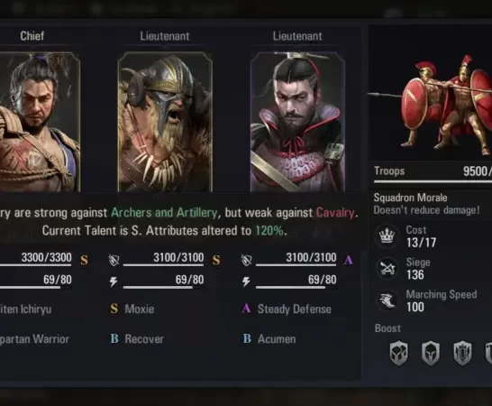
Task: Click the middle lieutenant's troop shield icon
Action: [114, 260]
